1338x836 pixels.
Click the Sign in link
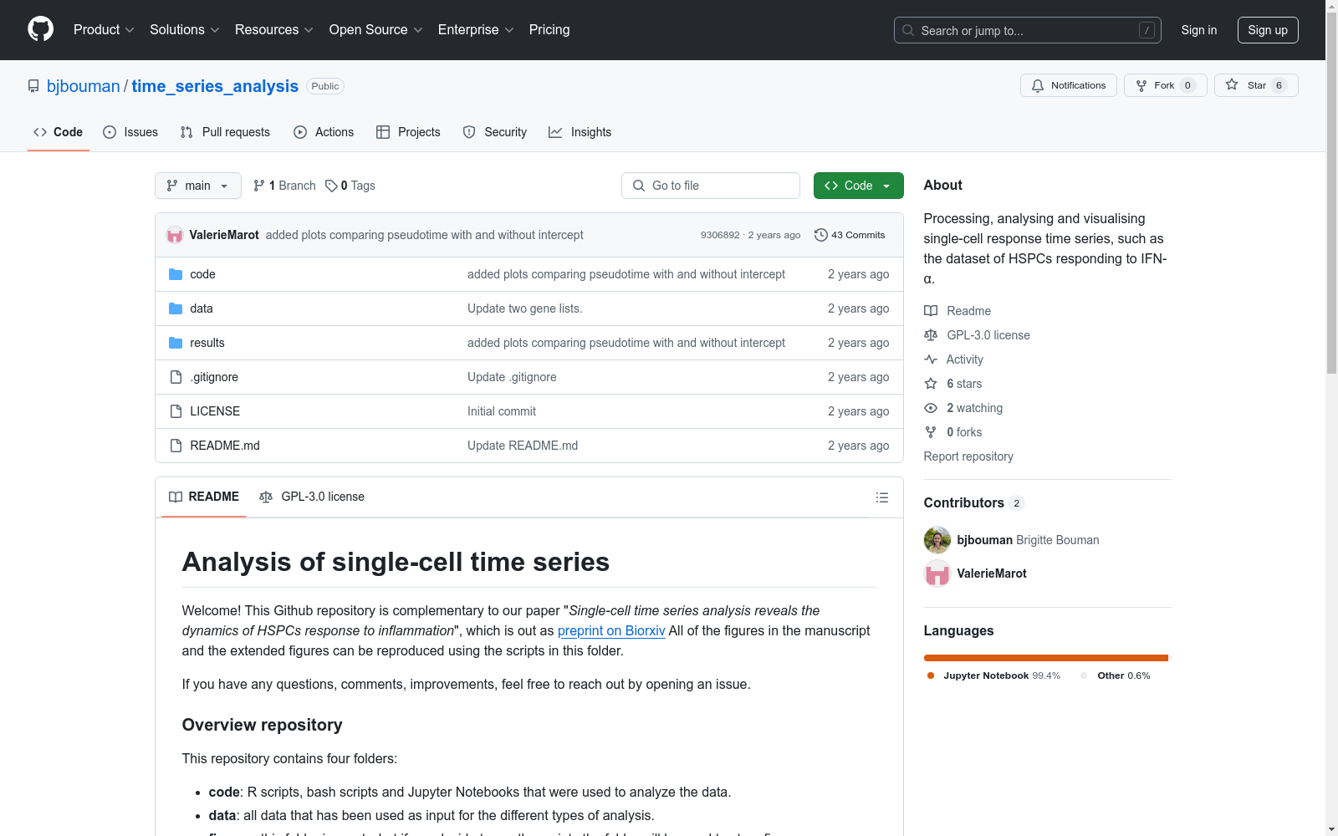(x=1199, y=30)
